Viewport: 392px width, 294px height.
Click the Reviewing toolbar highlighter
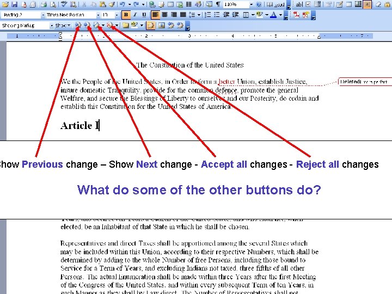coord(135,25)
